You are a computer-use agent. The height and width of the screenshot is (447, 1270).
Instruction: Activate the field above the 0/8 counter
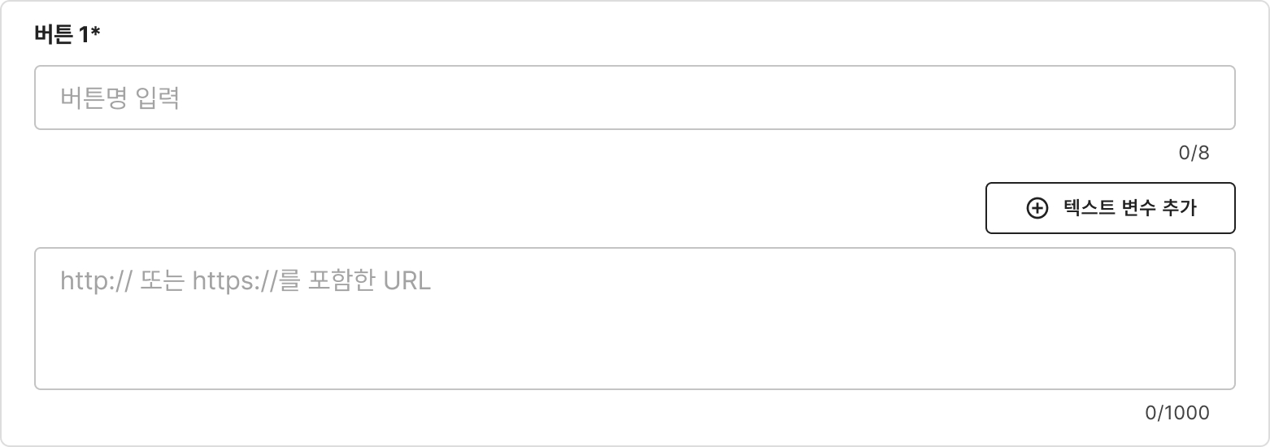point(634,98)
